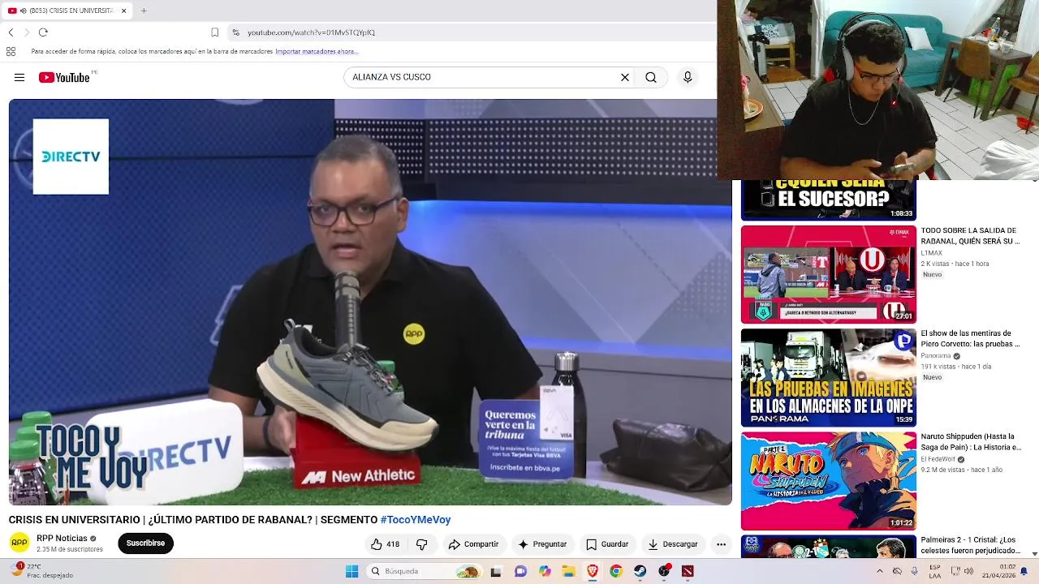
Task: Open the purple chat app in taskbar
Action: 520,571
